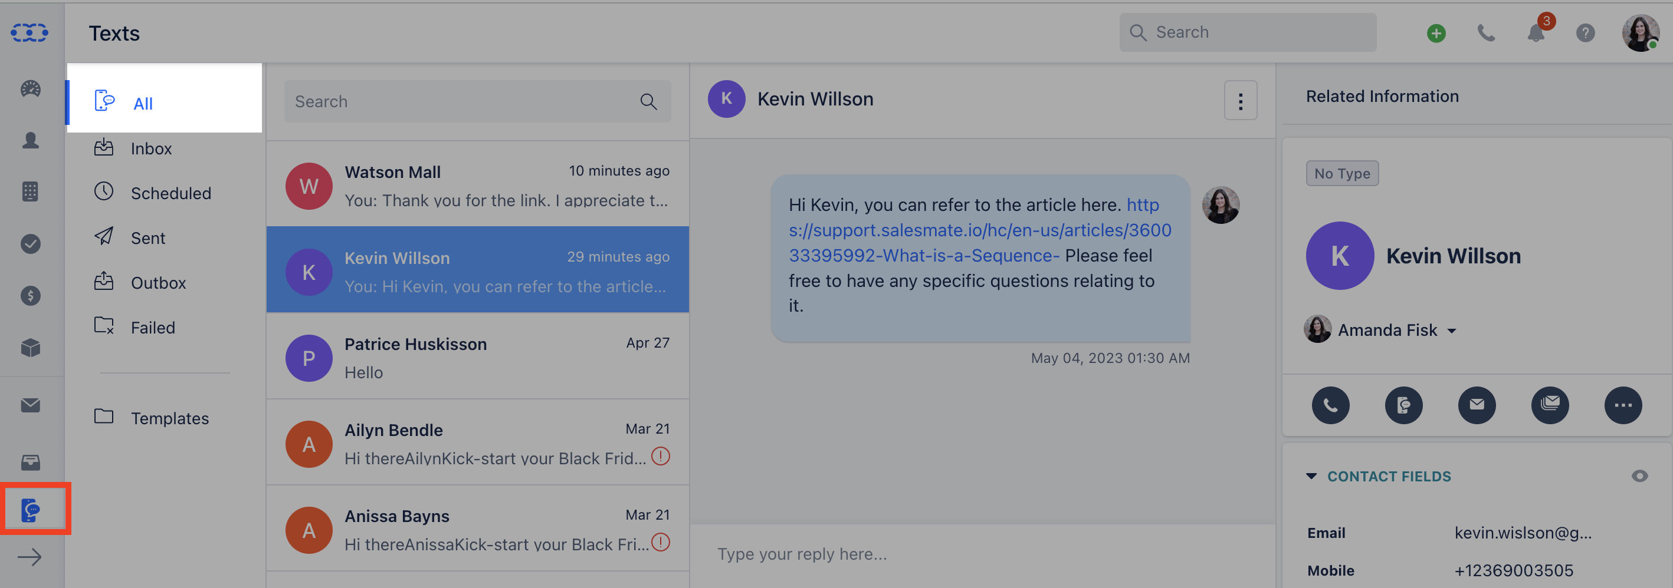Screen dimensions: 1673x588
Task: Open the Failed messages view
Action: [x=153, y=327]
